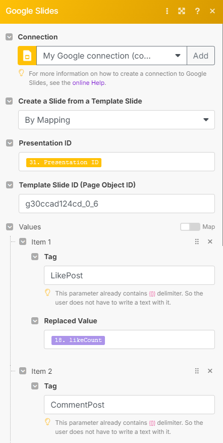The image size is (223, 443).
Task: Delete Item 2 using its X icon
Action: click(x=210, y=371)
